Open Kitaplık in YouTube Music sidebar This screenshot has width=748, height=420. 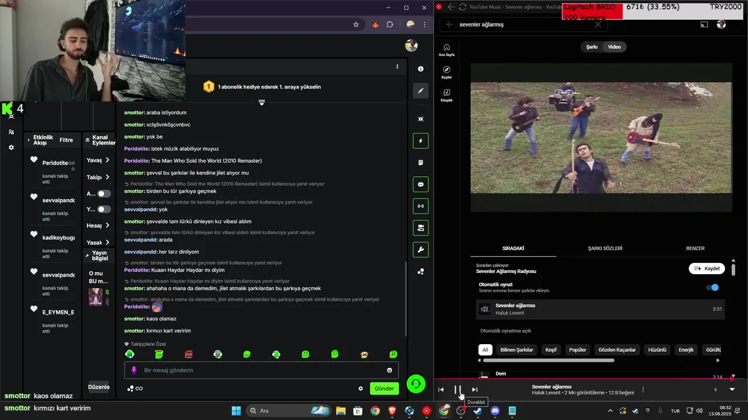(446, 95)
